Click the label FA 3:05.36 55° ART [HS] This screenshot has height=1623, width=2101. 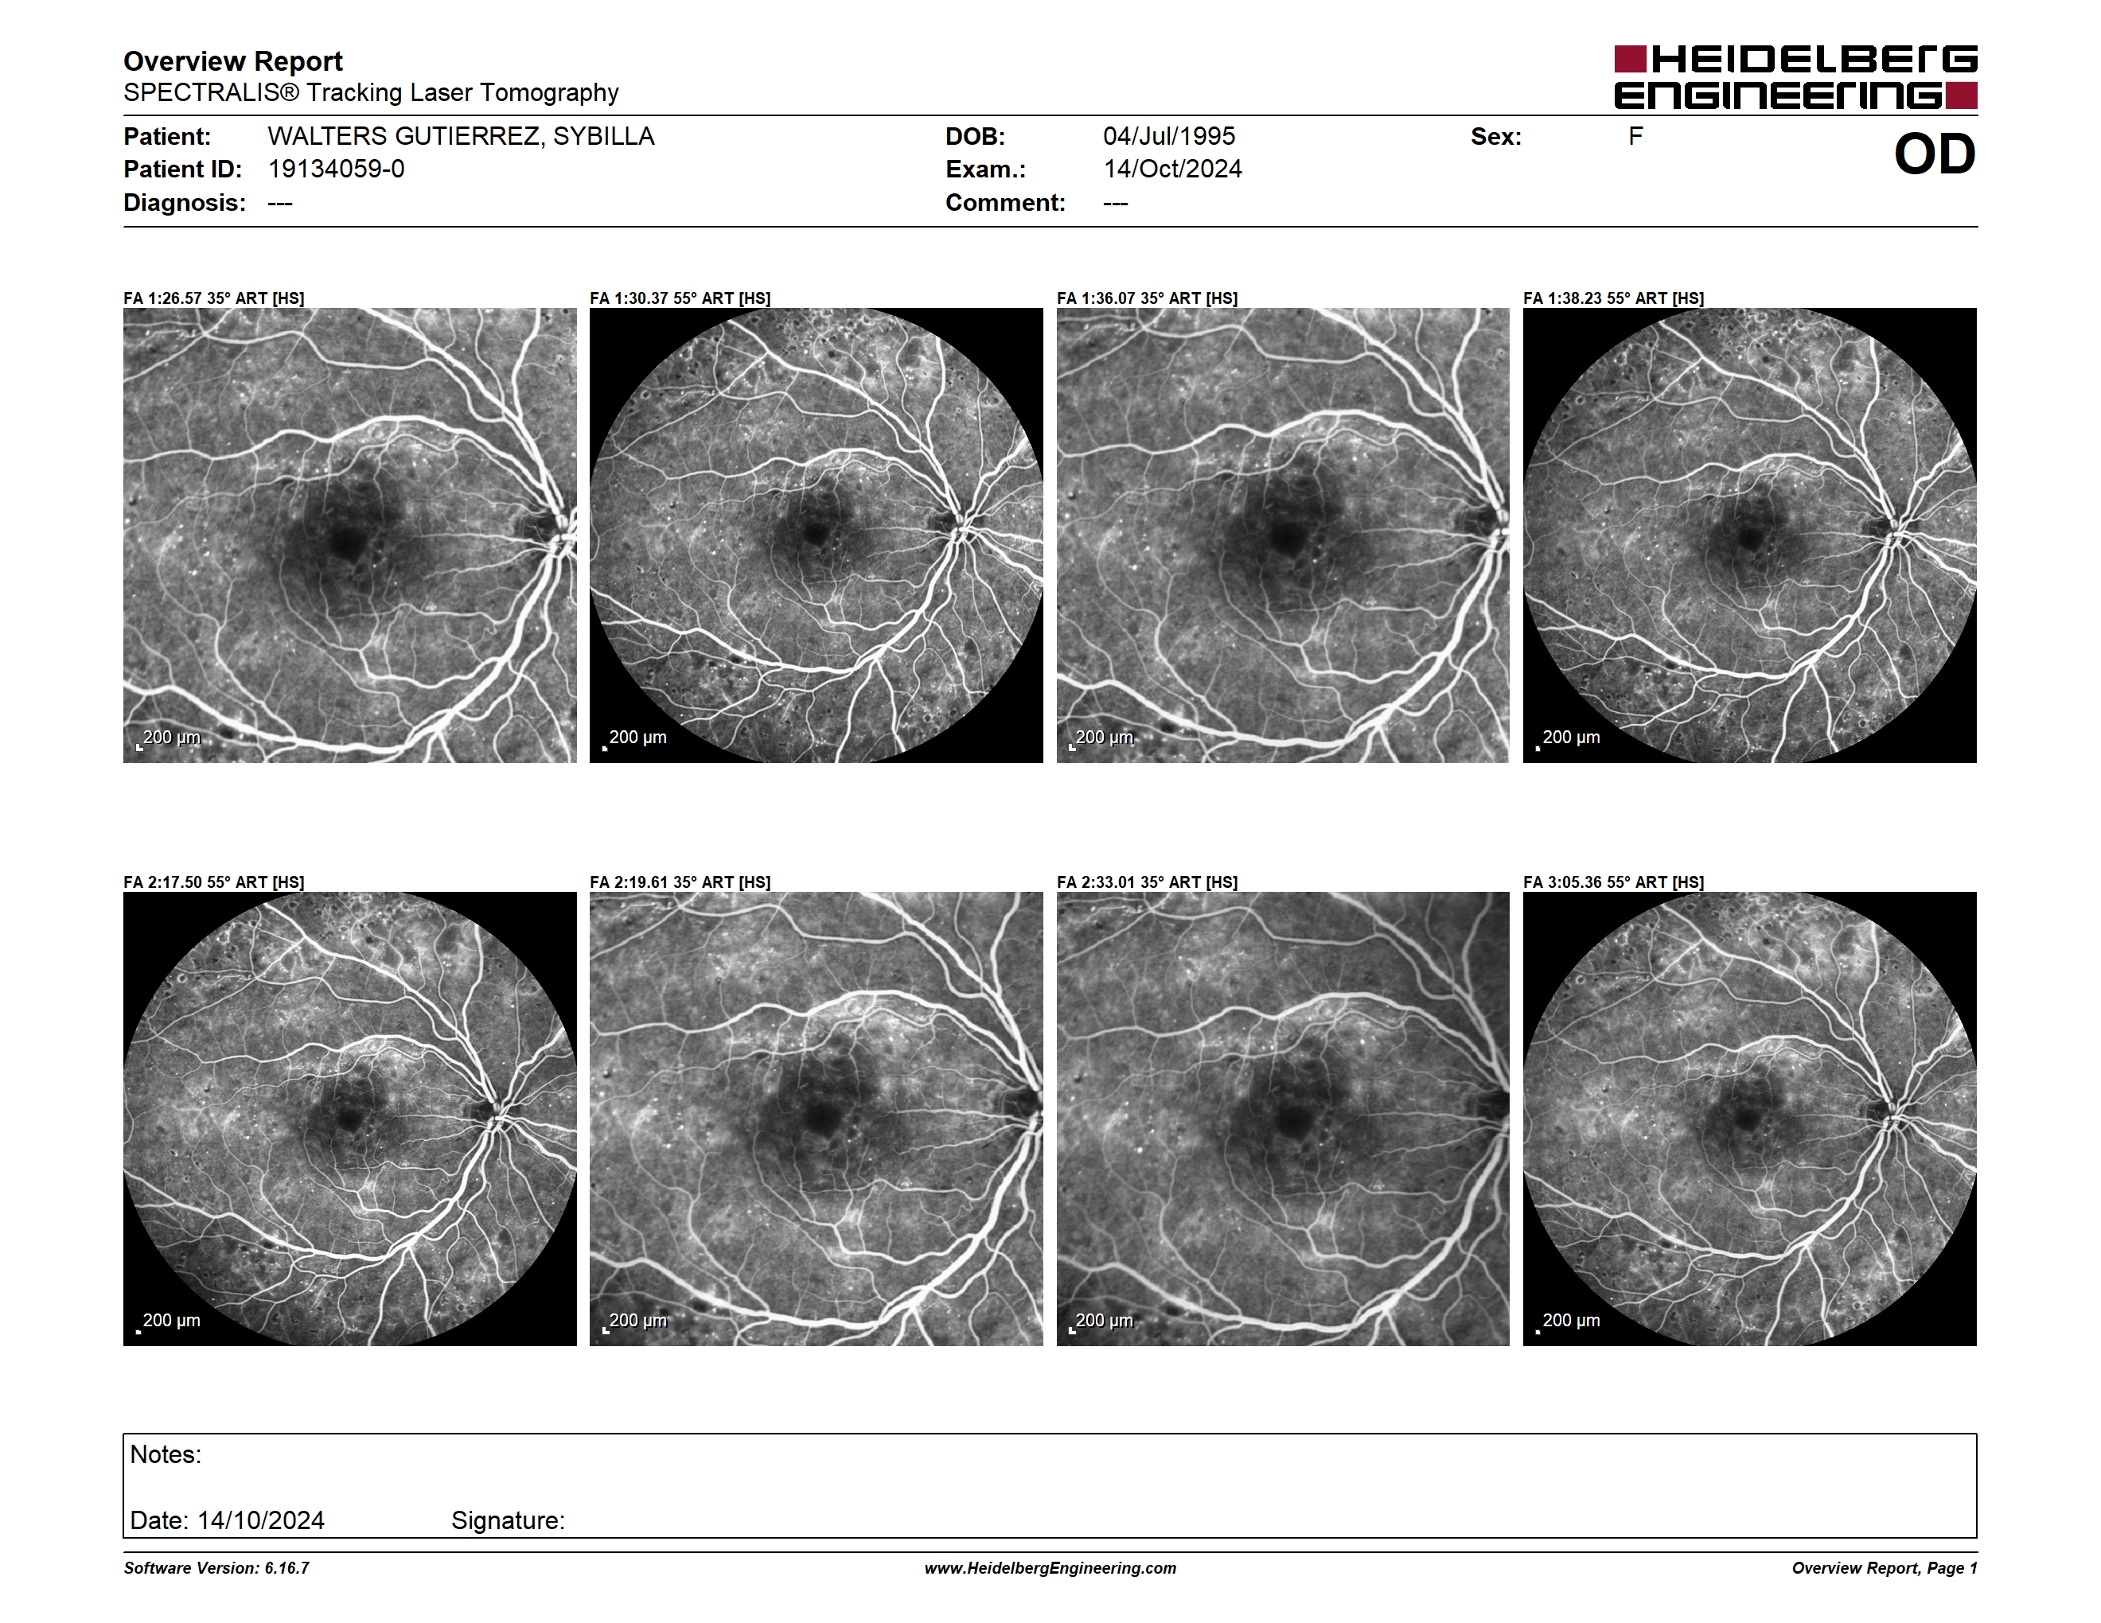point(1613,882)
